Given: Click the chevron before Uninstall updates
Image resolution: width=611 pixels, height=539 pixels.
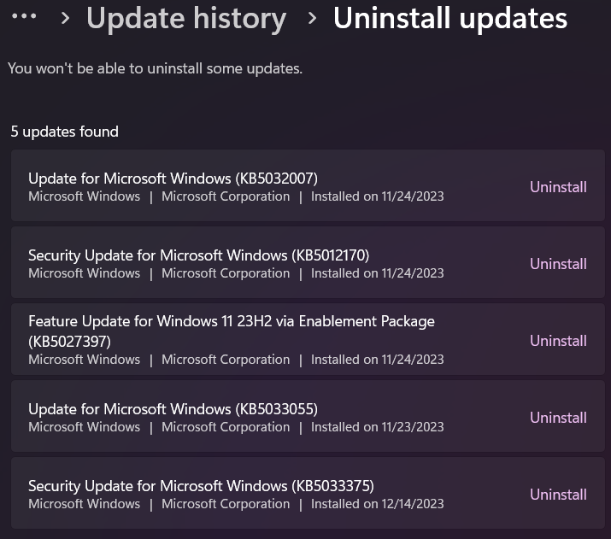Looking at the screenshot, I should click(312, 18).
